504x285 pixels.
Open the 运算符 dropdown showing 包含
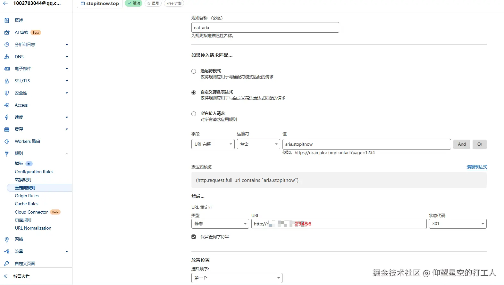pos(258,144)
